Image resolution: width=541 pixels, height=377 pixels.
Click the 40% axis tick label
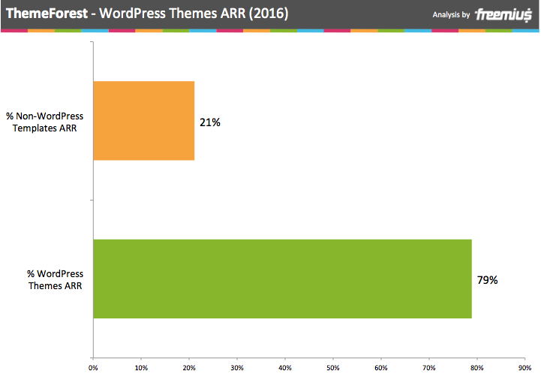pyautogui.click(x=285, y=368)
